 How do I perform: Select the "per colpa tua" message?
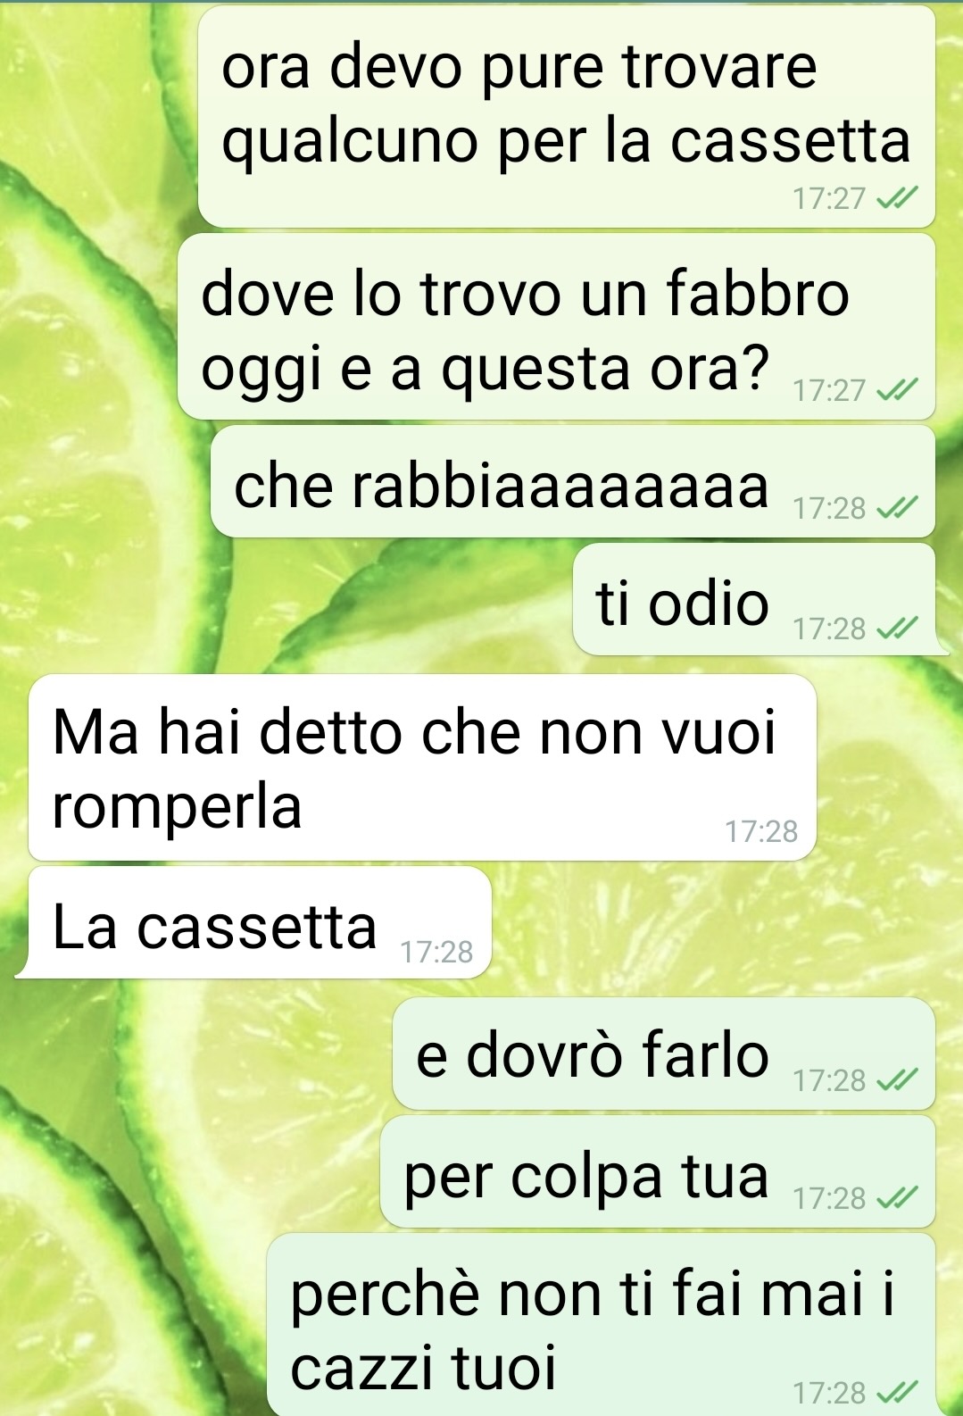pos(658,1171)
